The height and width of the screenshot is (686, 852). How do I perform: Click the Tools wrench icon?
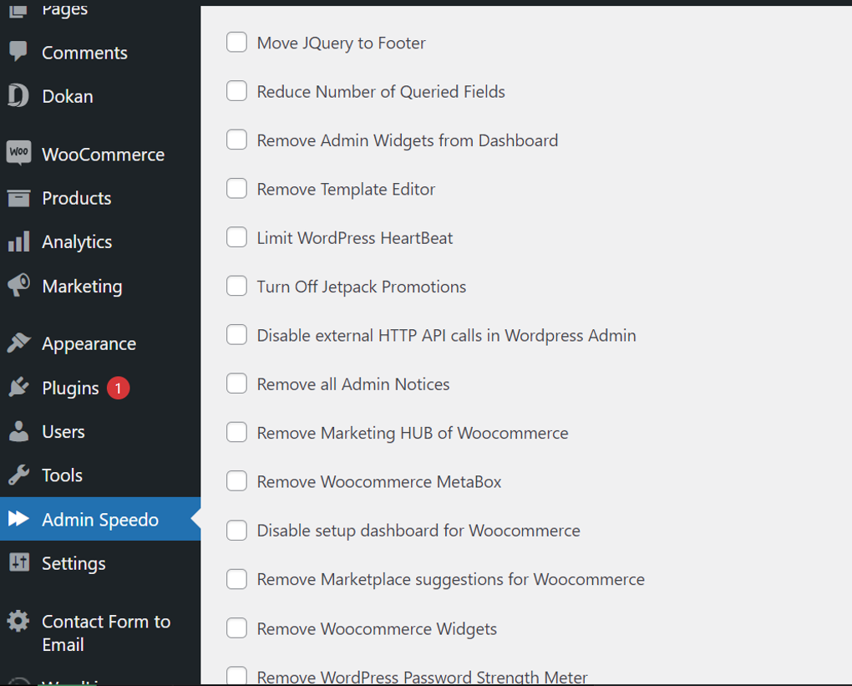tap(19, 475)
